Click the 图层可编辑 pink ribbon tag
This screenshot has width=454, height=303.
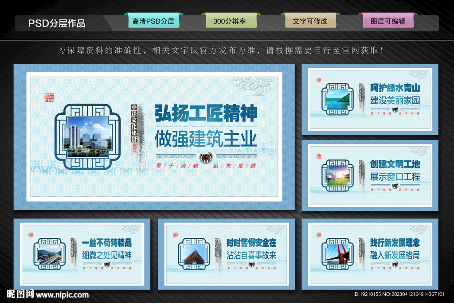389,20
